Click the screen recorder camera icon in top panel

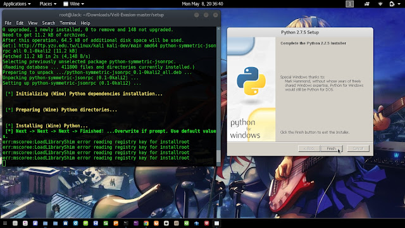[x=367, y=4]
